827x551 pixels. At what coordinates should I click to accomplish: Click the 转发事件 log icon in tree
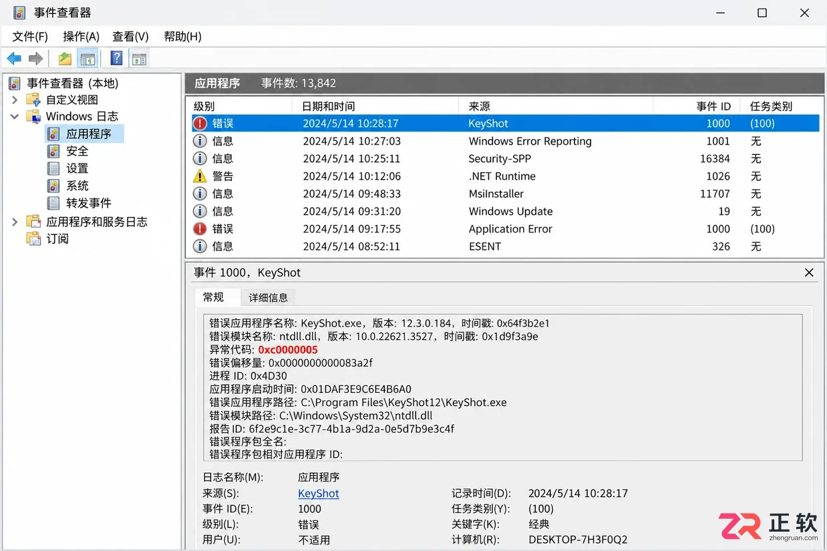tap(53, 203)
